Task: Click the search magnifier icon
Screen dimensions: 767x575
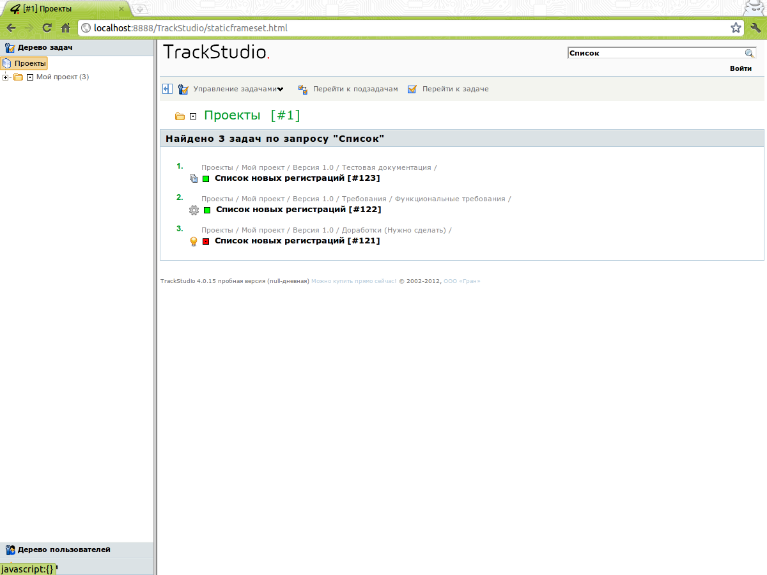Action: (750, 54)
